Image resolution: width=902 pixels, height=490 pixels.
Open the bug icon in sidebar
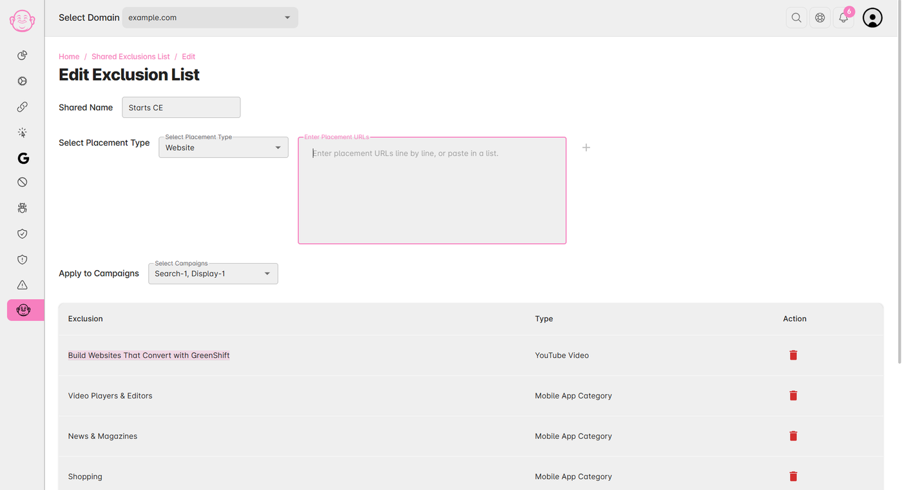click(23, 208)
